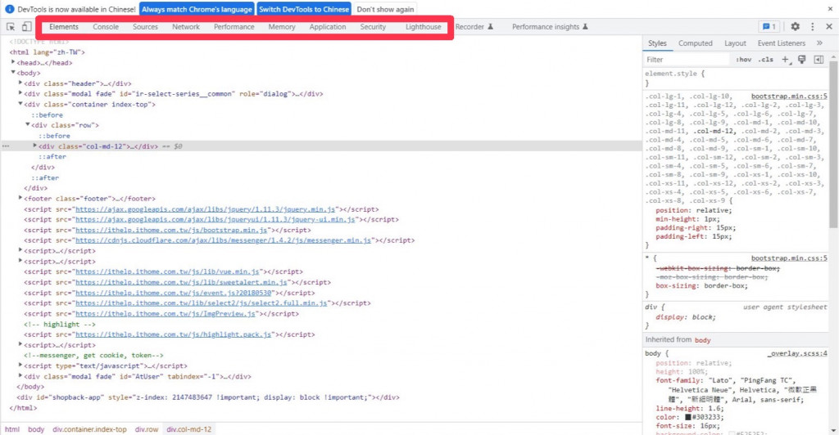The width and height of the screenshot is (839, 435).
Task: Switch to the Performance tab
Action: coord(234,27)
